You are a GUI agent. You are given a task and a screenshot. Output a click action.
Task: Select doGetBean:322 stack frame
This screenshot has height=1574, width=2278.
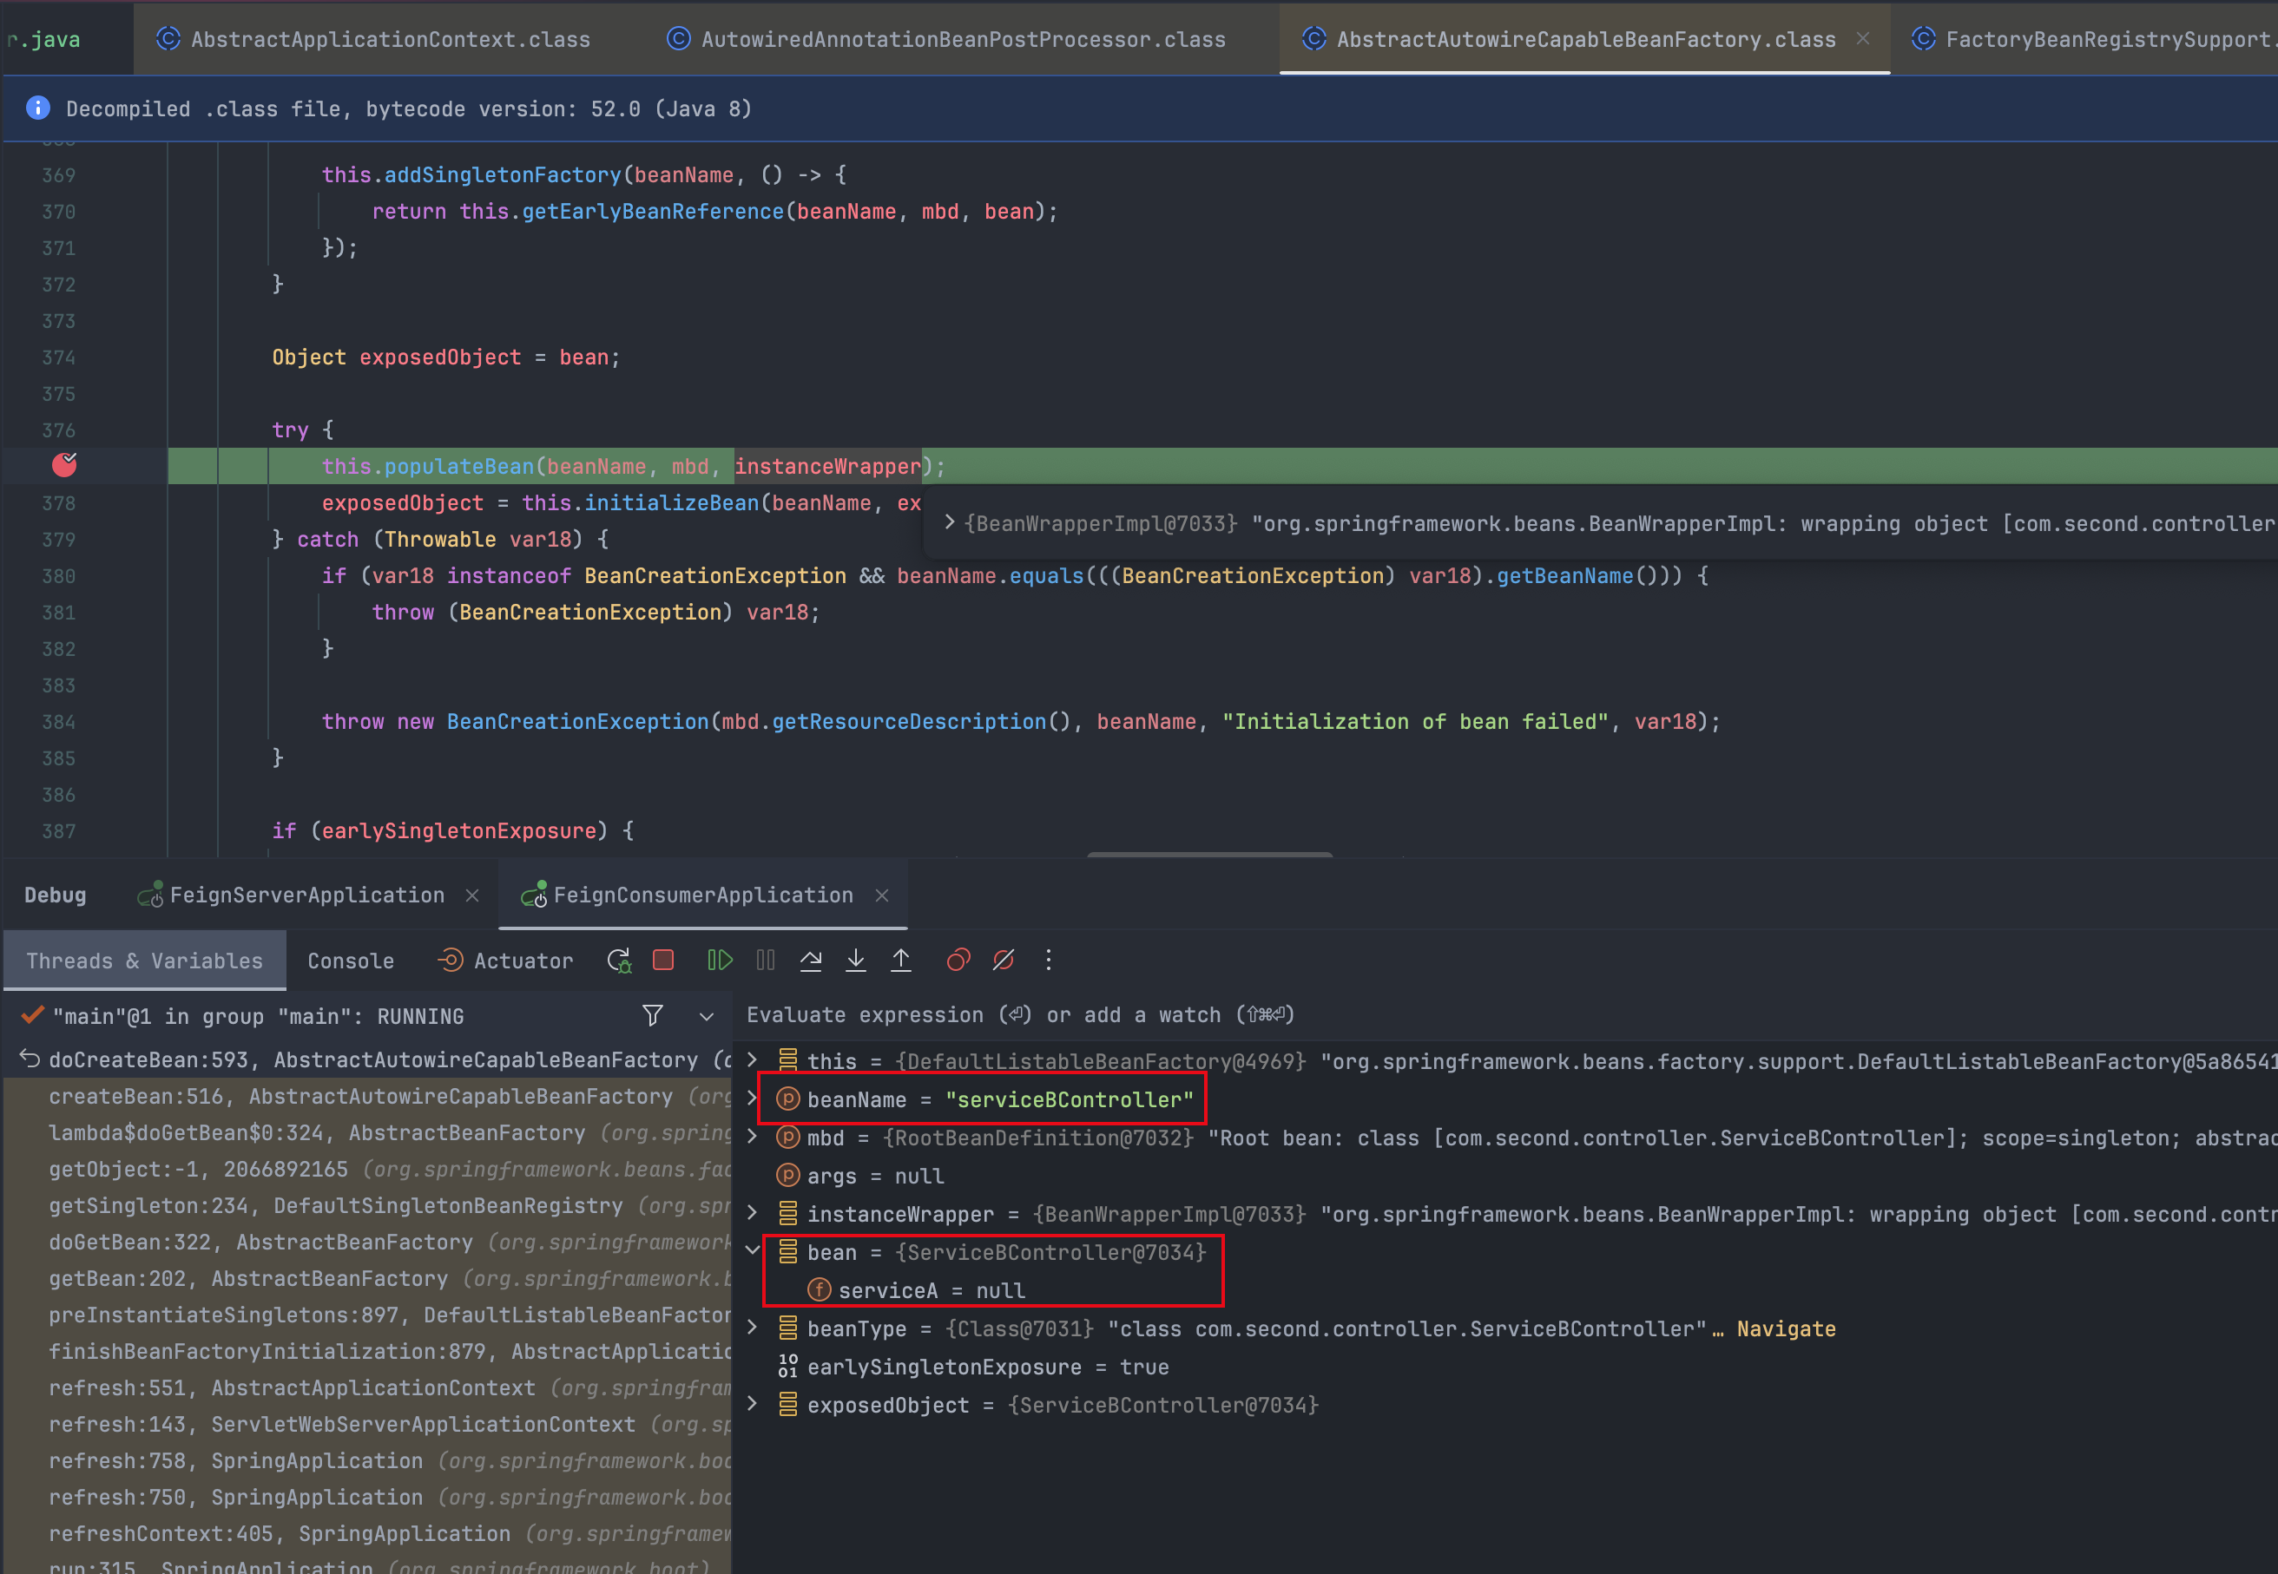click(367, 1243)
